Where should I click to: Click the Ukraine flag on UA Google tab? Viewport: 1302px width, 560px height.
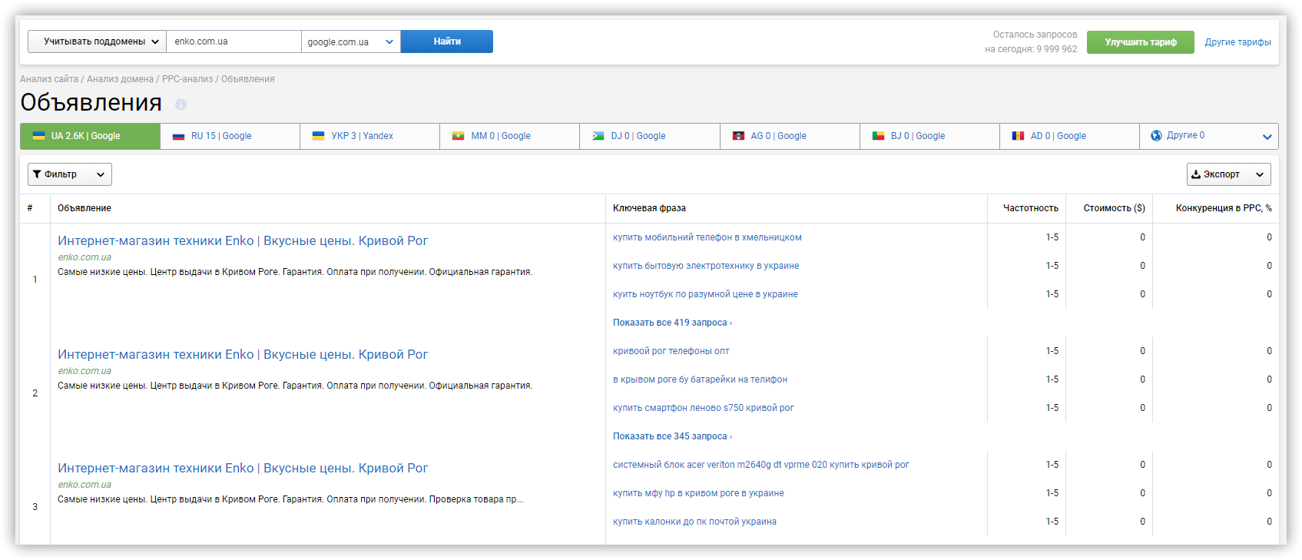point(38,136)
